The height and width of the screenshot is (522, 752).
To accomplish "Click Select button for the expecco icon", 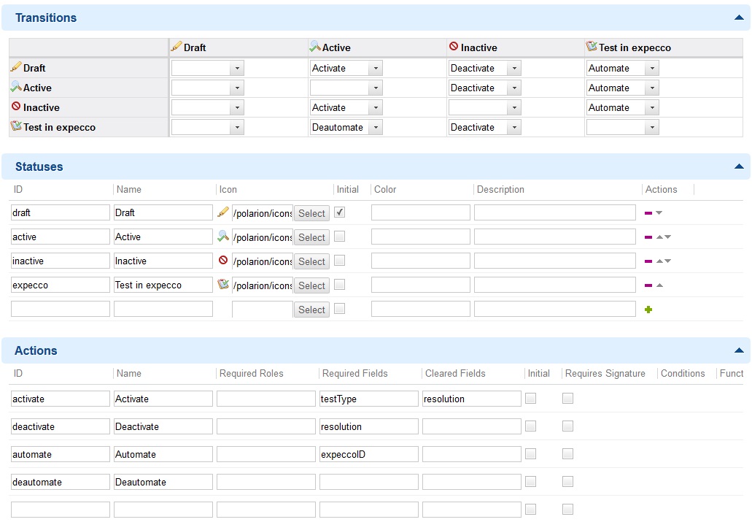I will (x=311, y=285).
